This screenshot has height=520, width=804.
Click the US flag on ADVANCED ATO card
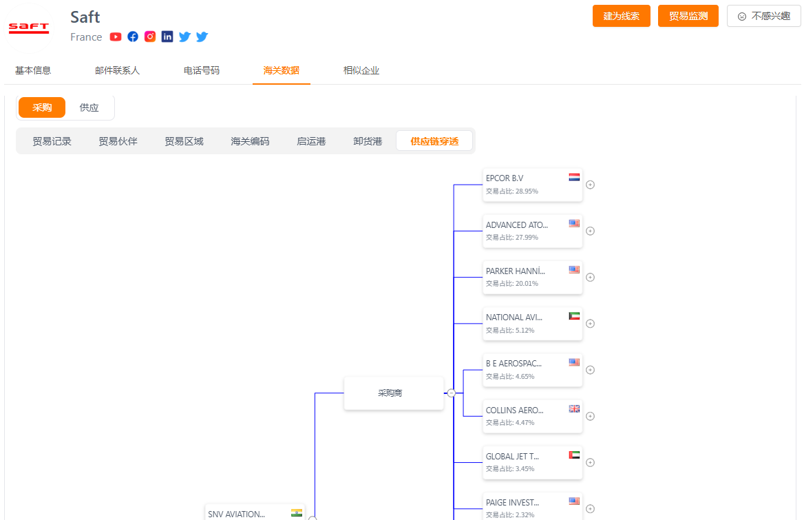pos(574,224)
